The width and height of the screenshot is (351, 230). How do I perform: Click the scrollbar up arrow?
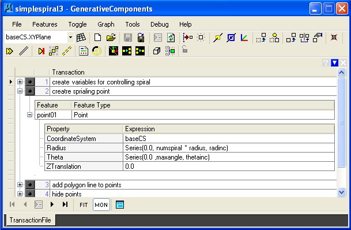point(342,72)
